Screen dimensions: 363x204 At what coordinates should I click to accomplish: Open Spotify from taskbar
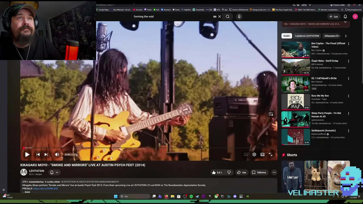click(x=191, y=196)
